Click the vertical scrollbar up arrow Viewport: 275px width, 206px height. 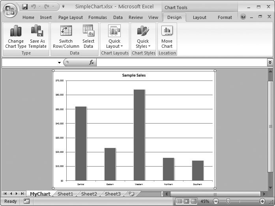click(270, 71)
